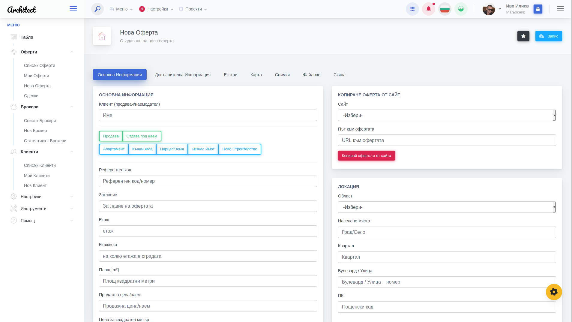
Task: Click the Запис save button
Action: (x=548, y=36)
